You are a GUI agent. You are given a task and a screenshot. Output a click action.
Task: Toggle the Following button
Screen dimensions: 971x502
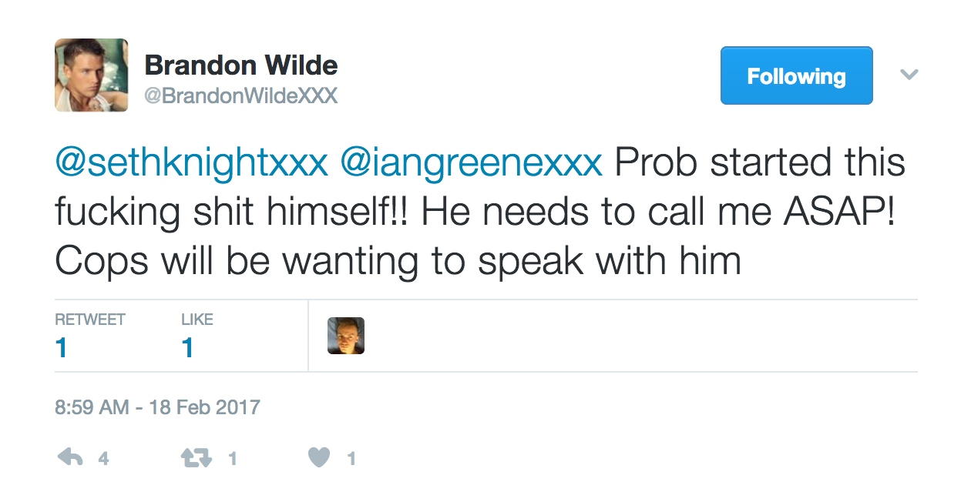796,75
